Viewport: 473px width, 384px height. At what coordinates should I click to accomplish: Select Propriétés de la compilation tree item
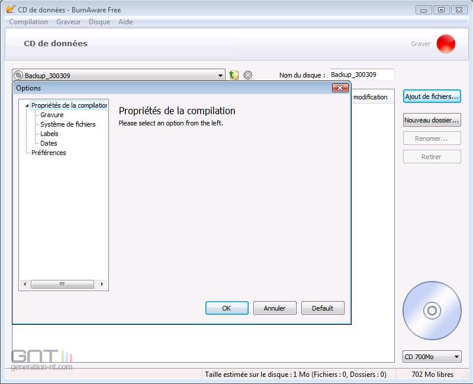click(69, 105)
